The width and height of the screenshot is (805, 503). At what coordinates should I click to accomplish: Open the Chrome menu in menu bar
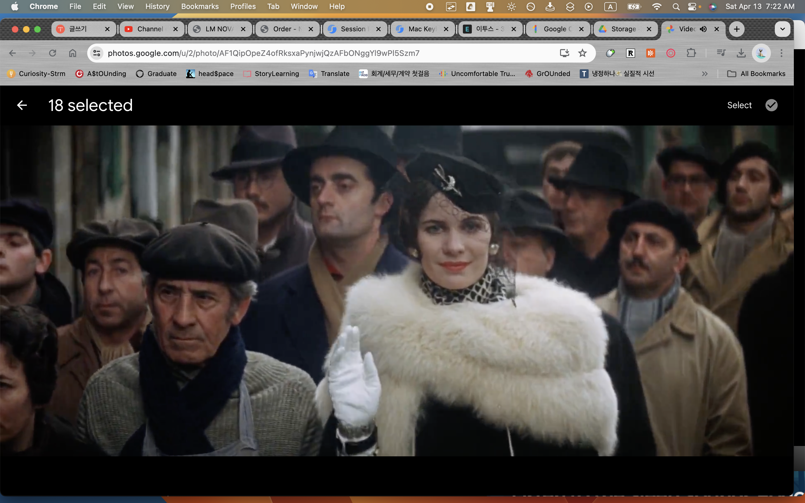coord(44,6)
